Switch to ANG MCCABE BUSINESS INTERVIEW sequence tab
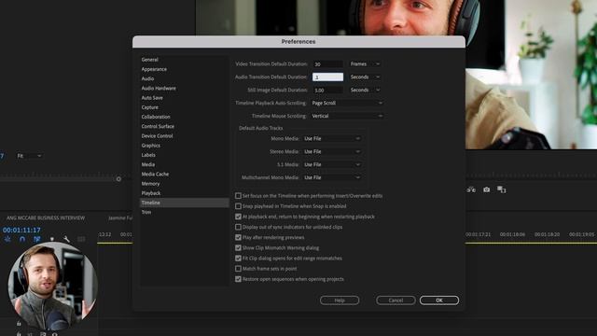The width and height of the screenshot is (597, 336). pos(46,217)
